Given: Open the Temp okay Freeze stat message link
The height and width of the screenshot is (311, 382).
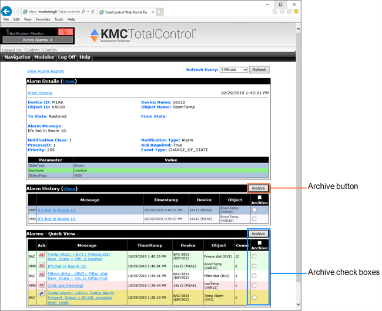Looking at the screenshot, I should [x=79, y=256].
